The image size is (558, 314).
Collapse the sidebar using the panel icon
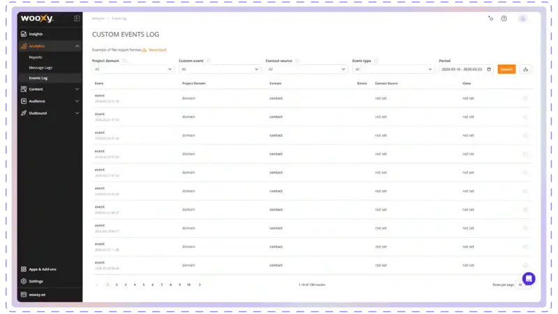(77, 18)
